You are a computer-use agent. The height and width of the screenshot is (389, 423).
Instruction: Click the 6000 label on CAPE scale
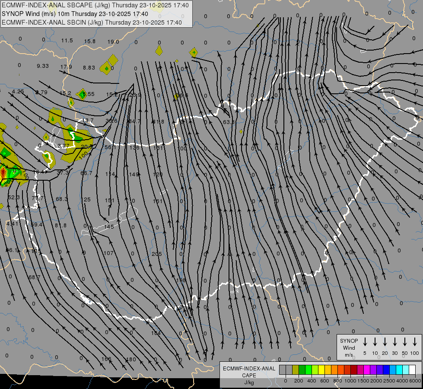click(x=416, y=381)
